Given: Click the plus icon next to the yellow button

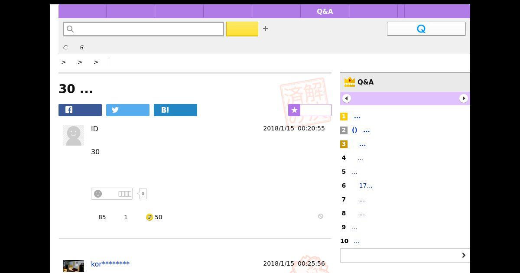Looking at the screenshot, I should (265, 29).
